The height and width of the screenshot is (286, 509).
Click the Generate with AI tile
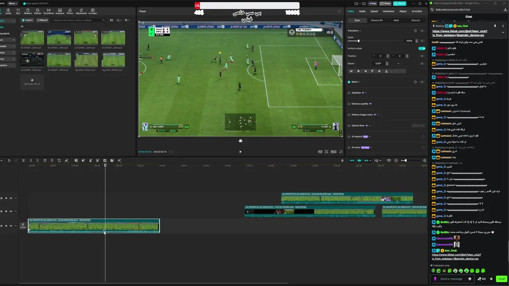32,81
